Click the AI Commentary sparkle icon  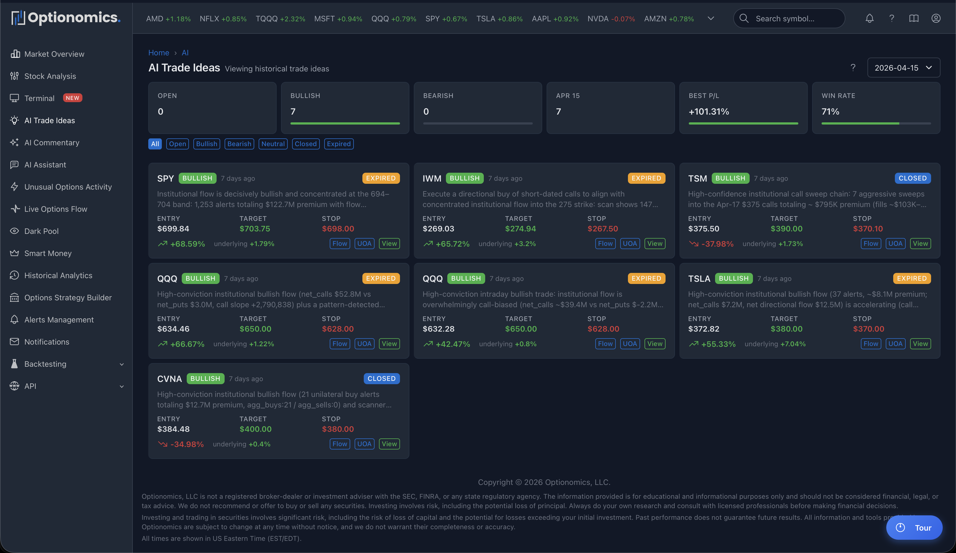(x=14, y=142)
